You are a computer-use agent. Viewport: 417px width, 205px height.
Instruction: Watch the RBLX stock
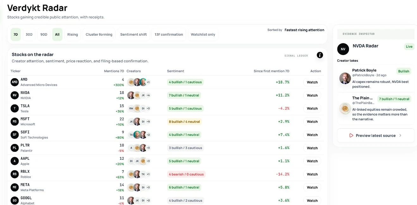click(x=312, y=174)
